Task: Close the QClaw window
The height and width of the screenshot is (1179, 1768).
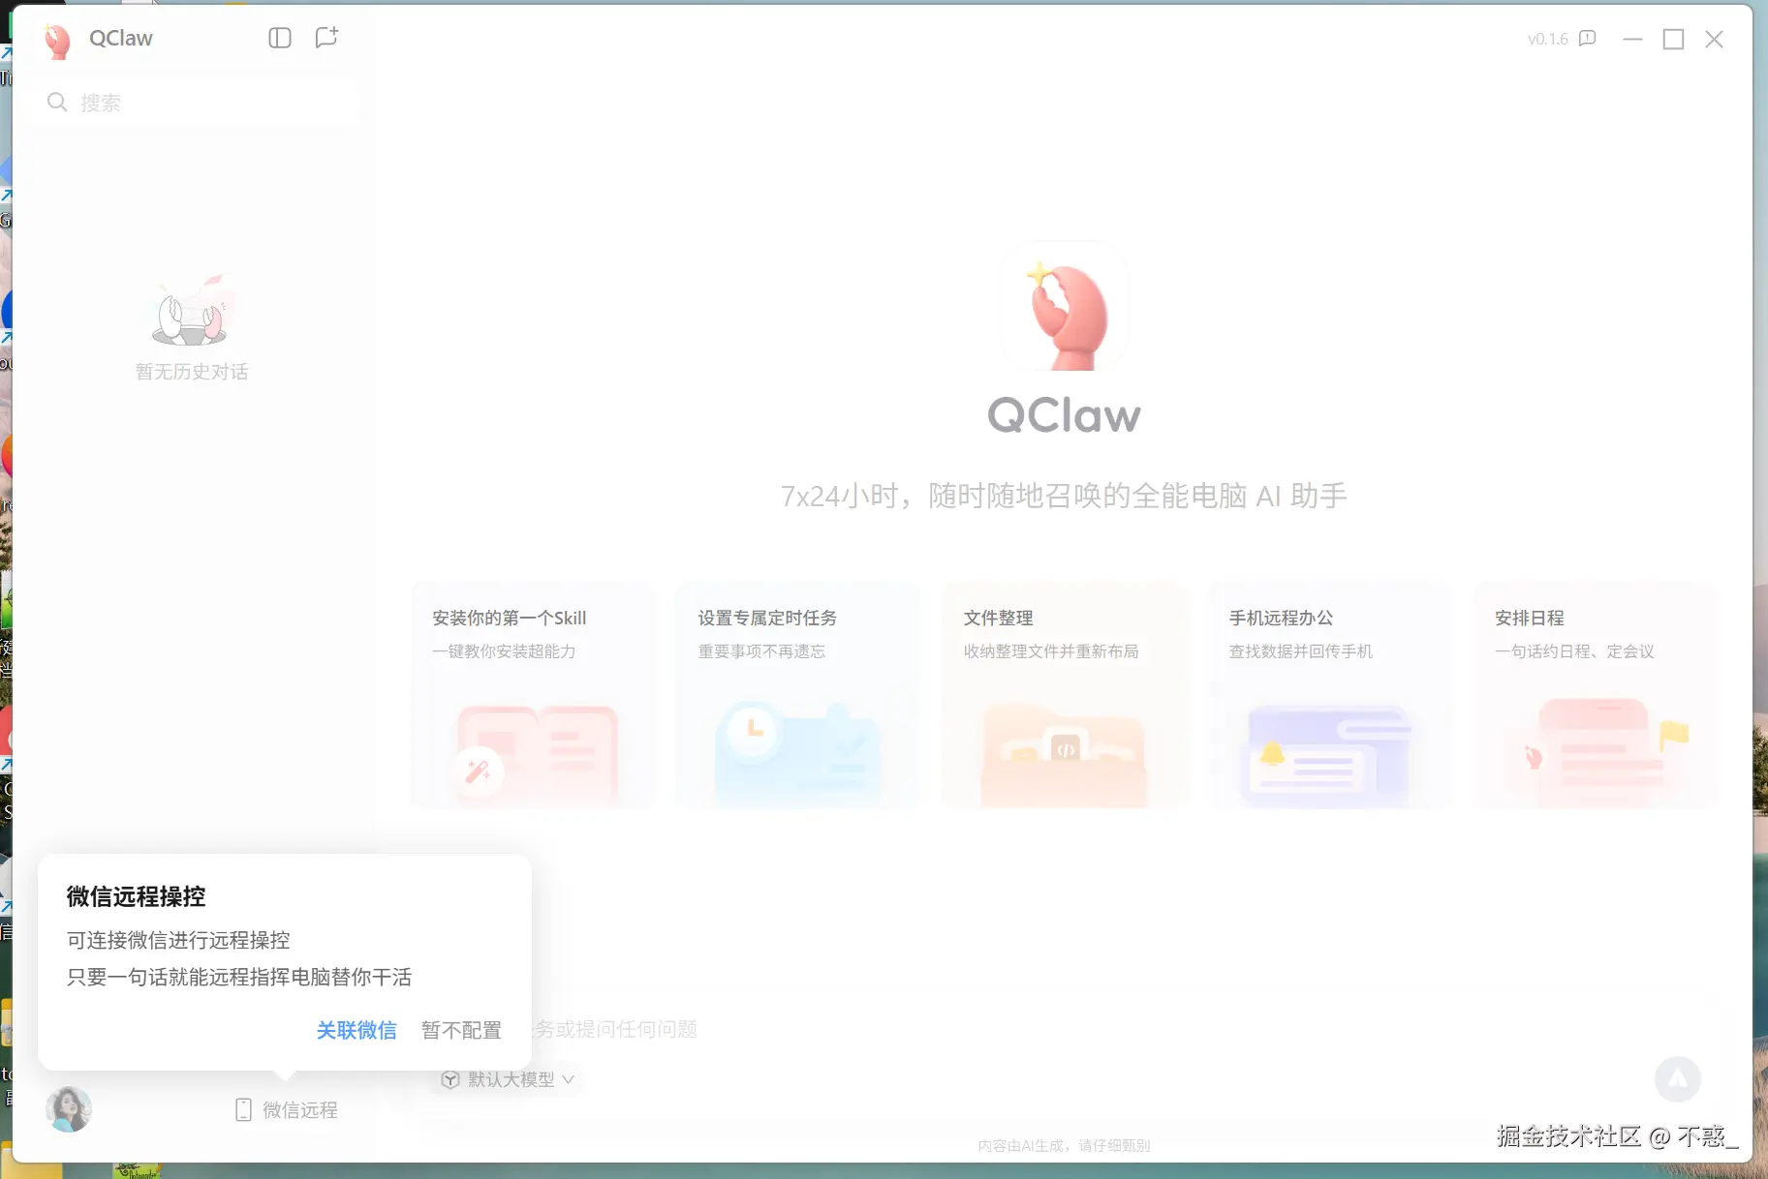Action: 1714,39
